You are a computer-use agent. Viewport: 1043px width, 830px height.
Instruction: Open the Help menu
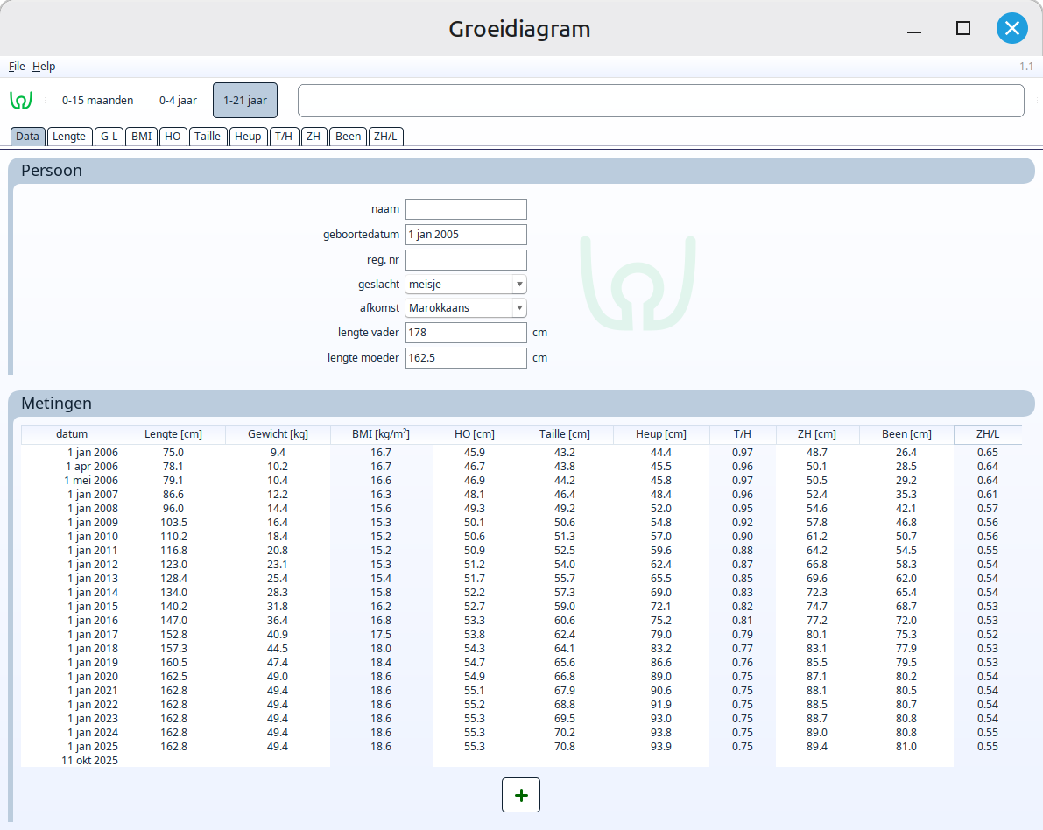(44, 67)
